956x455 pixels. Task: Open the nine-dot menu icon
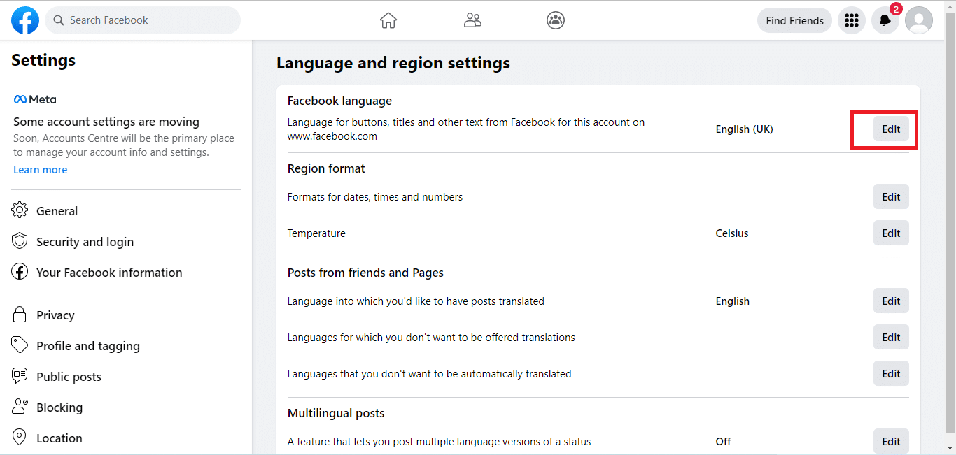(852, 20)
